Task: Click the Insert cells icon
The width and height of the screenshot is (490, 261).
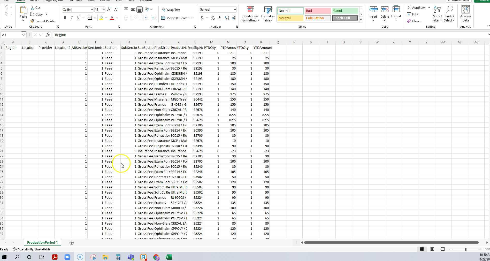Action: [x=373, y=12]
